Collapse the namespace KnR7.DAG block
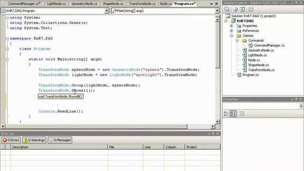This screenshot has width=304, height=171. point(7,38)
